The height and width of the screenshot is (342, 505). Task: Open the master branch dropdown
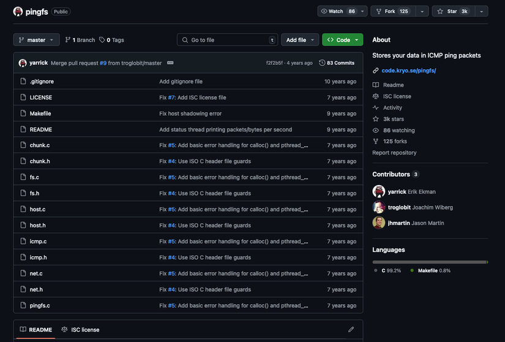pyautogui.click(x=36, y=40)
